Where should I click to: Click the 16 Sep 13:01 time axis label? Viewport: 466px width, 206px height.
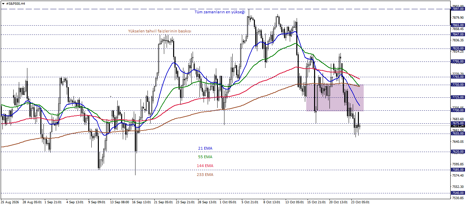(142, 202)
